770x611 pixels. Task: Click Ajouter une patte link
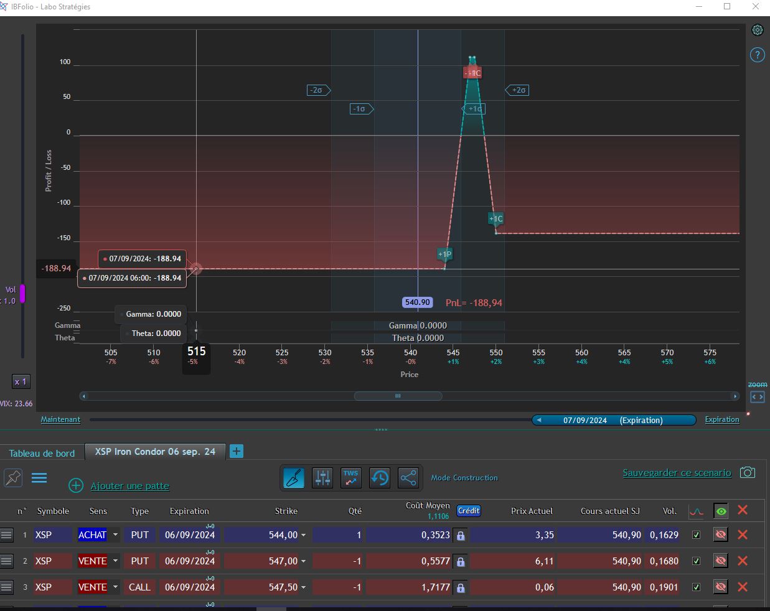coord(130,486)
